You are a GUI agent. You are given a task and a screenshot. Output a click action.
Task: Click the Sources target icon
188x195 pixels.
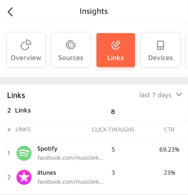71,45
